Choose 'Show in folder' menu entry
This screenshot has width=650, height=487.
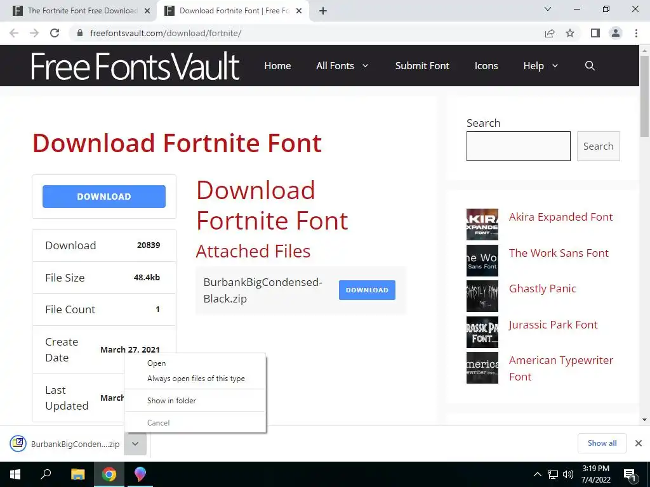pos(171,401)
